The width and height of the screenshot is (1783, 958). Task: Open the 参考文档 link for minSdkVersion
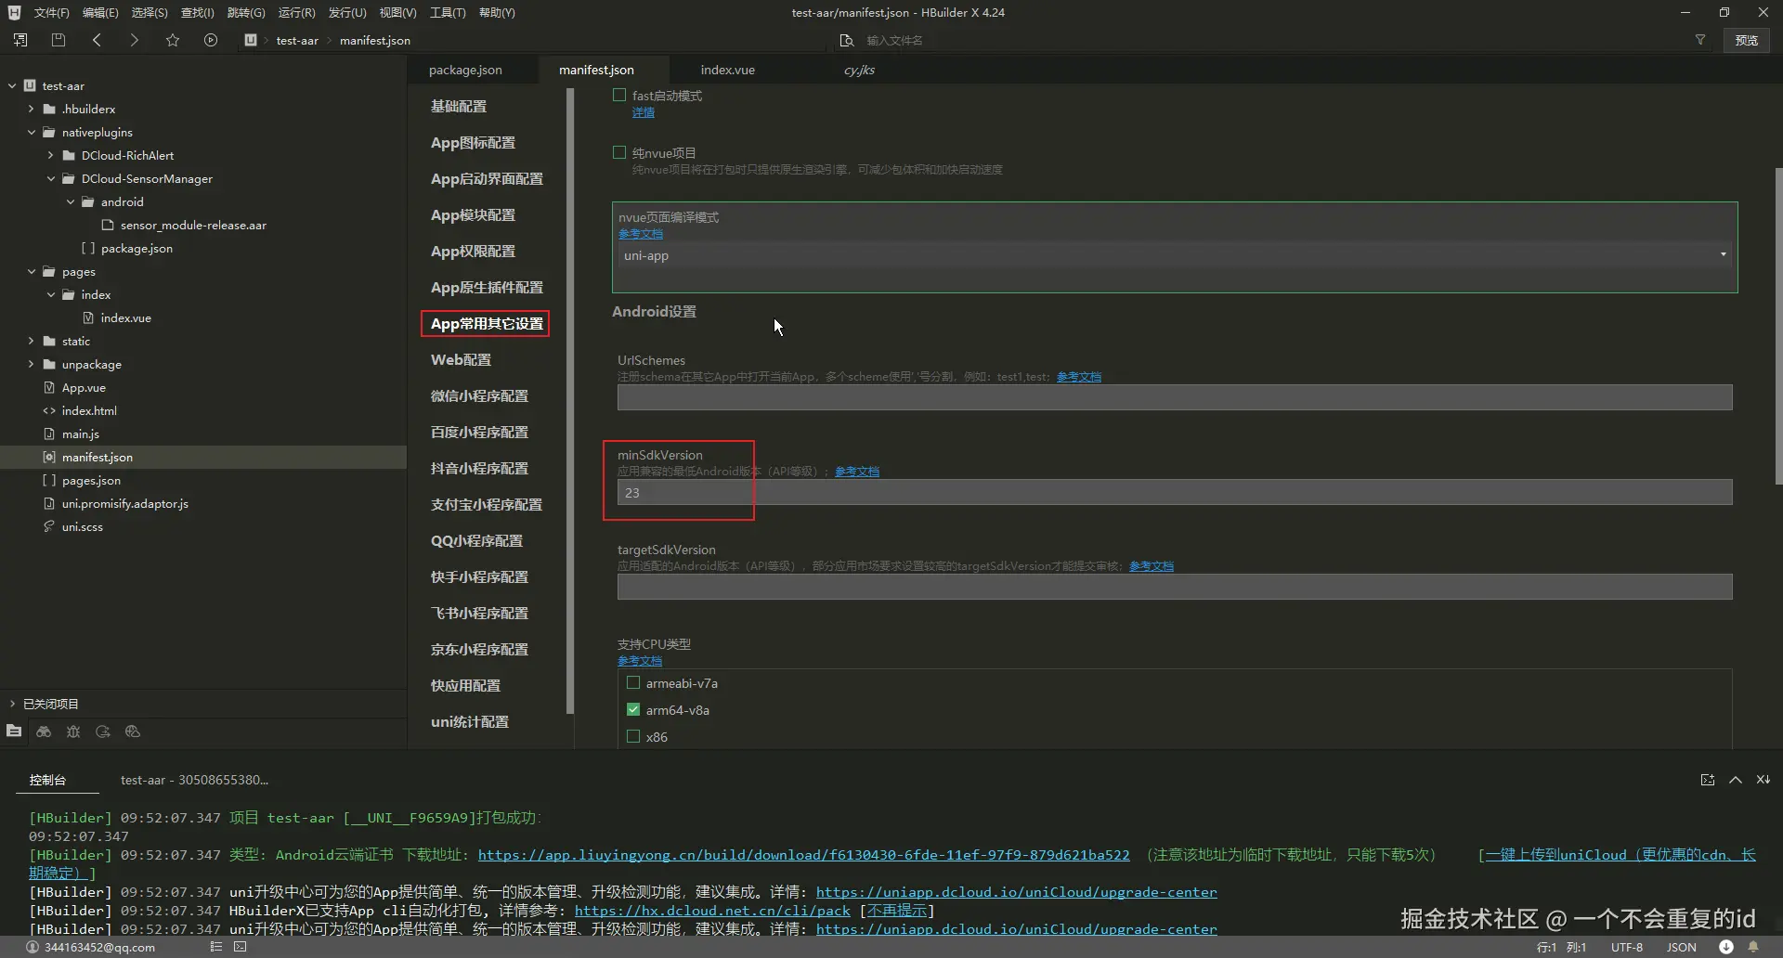point(857,472)
